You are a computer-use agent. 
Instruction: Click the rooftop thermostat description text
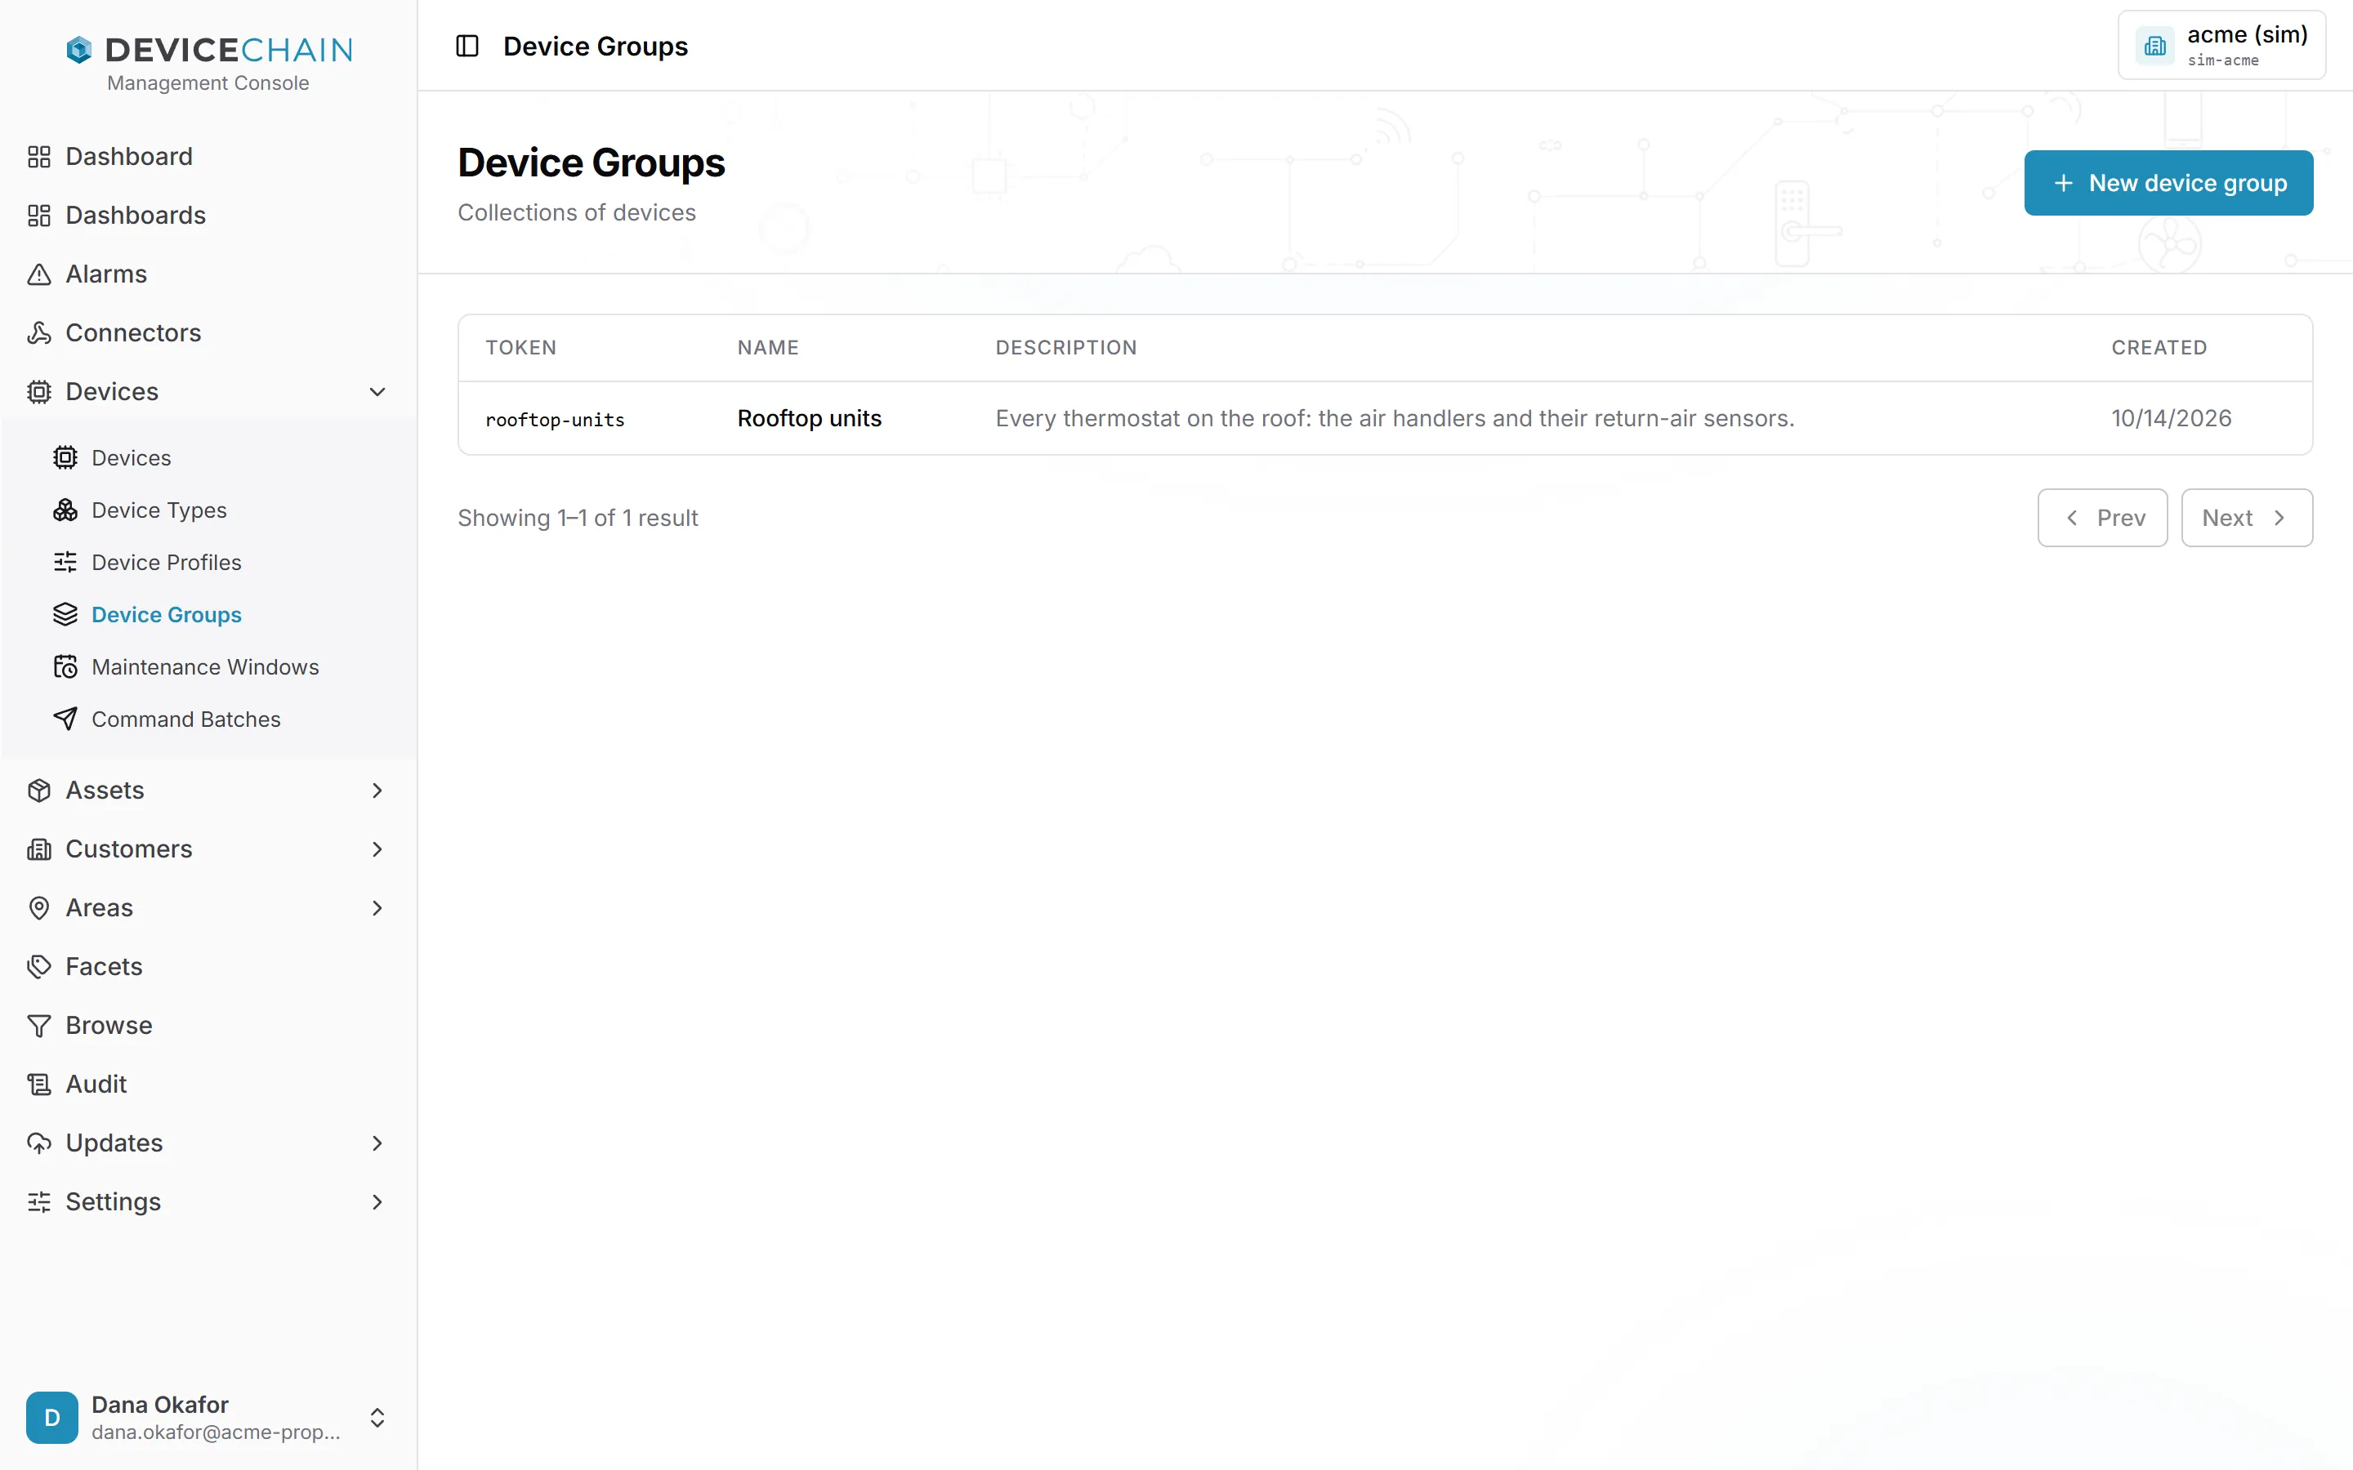click(1395, 418)
